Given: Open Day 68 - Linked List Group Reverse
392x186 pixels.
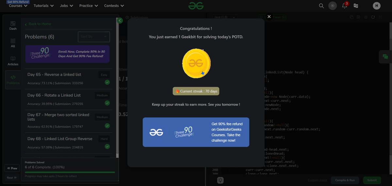Looking at the screenshot, I should (60, 139).
